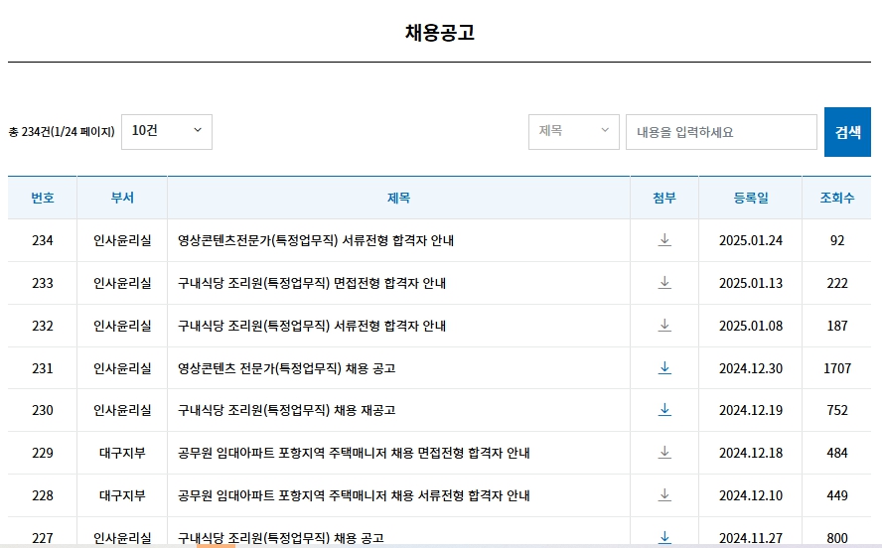
Task: Open the 10건 per-page dropdown
Action: point(167,131)
